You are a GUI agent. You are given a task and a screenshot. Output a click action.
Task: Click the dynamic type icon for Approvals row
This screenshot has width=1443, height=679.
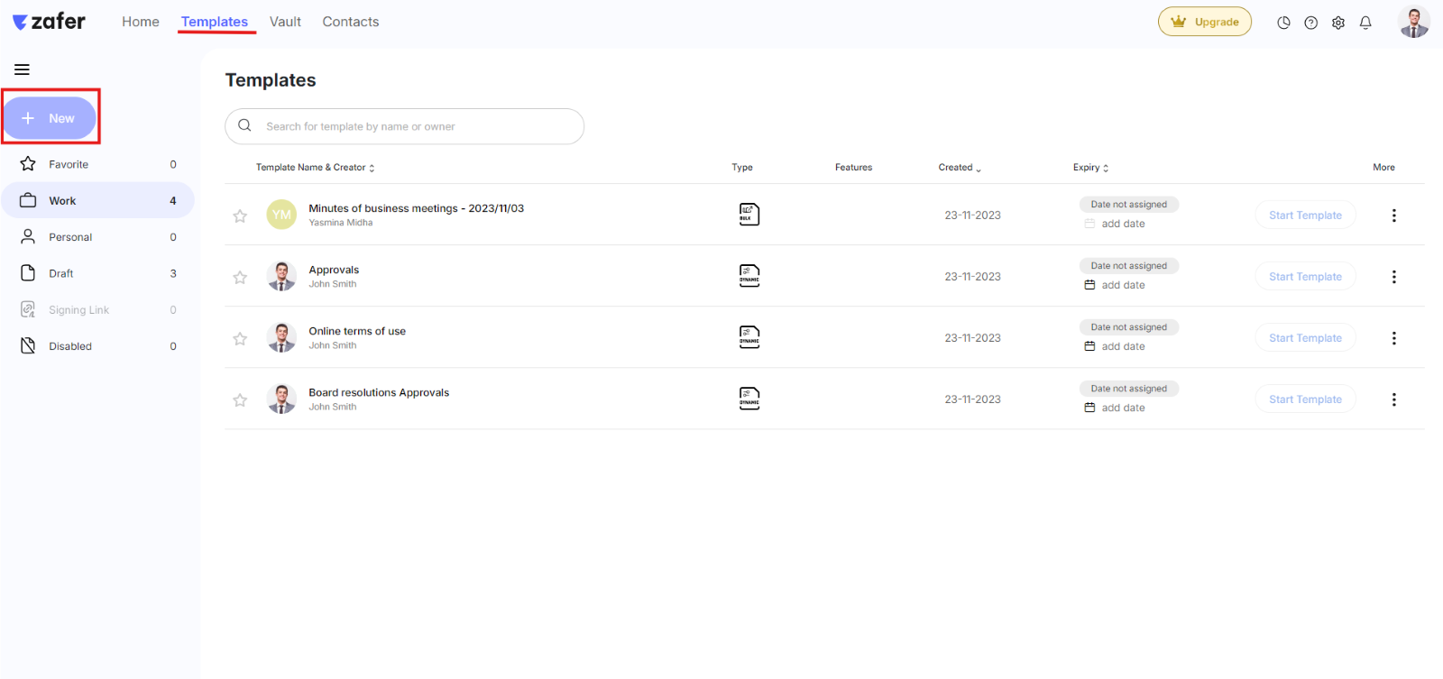[749, 276]
